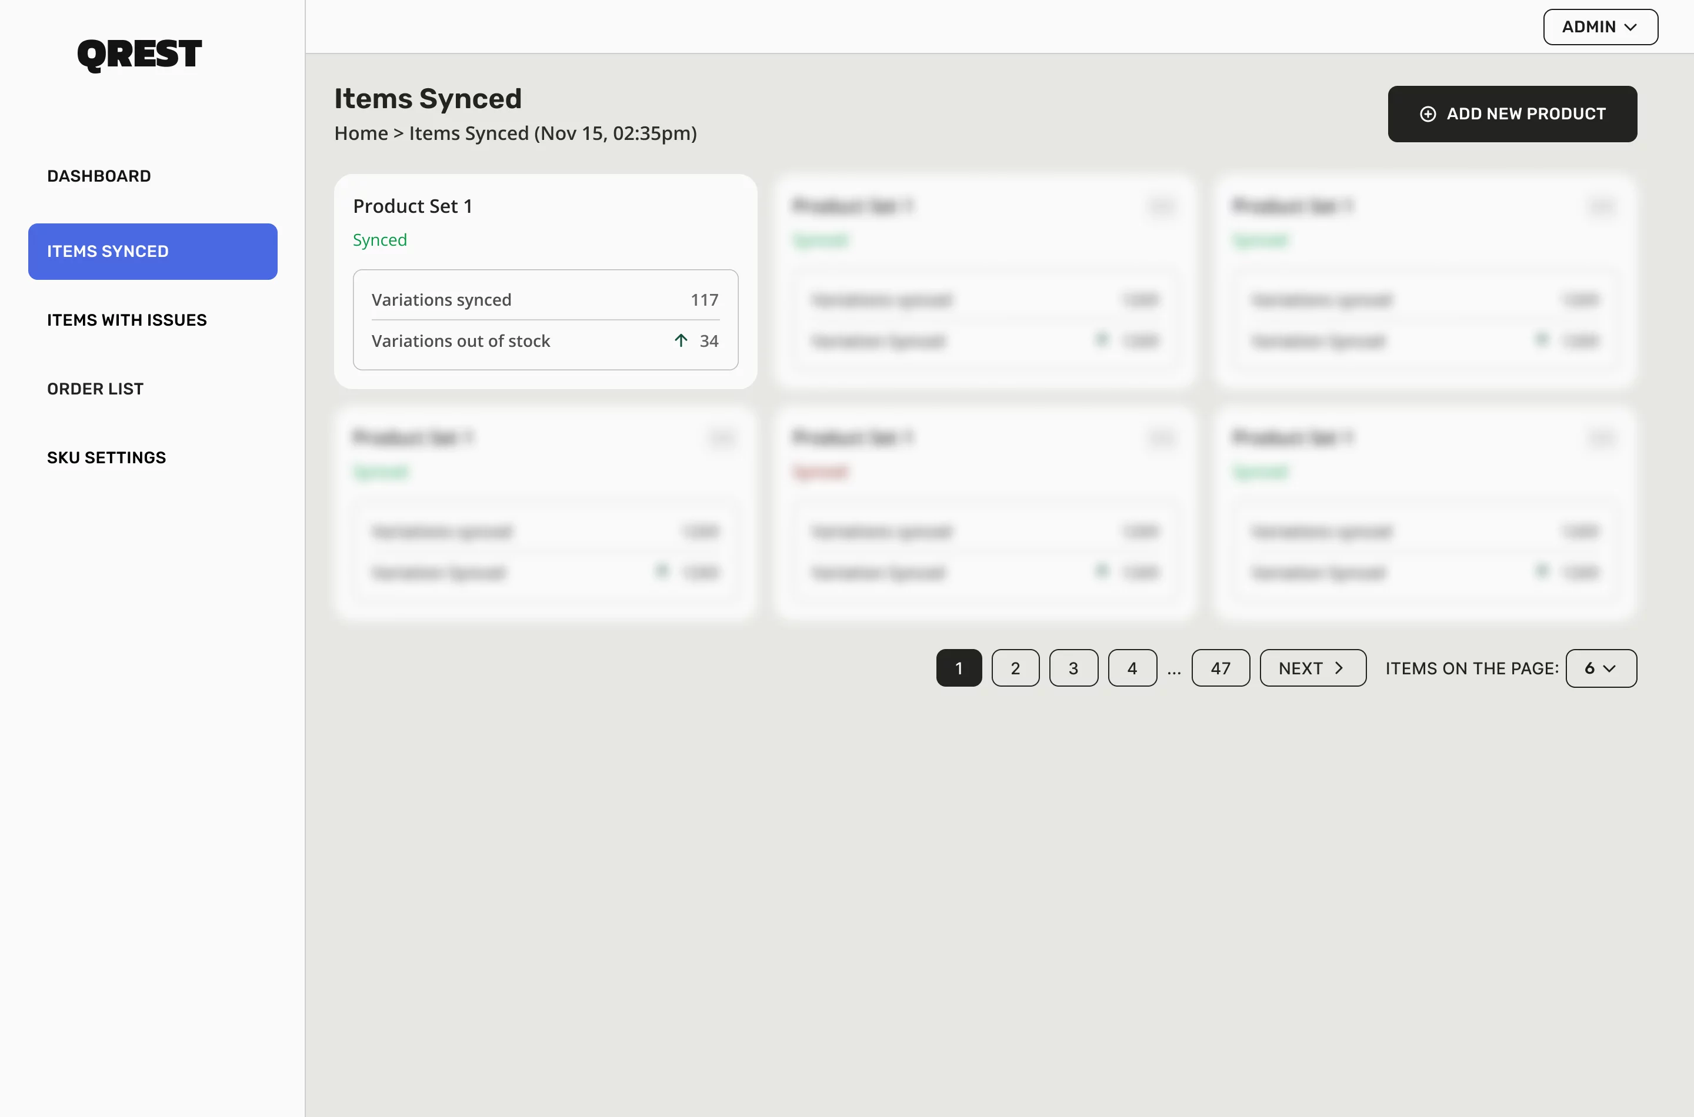The image size is (1694, 1117).
Task: Jump to last page 47
Action: (1220, 668)
